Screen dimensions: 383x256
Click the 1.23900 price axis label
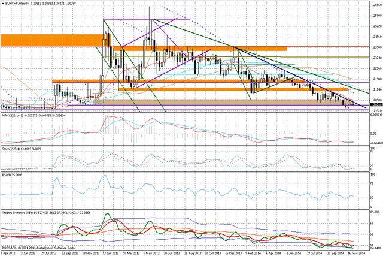376,47
